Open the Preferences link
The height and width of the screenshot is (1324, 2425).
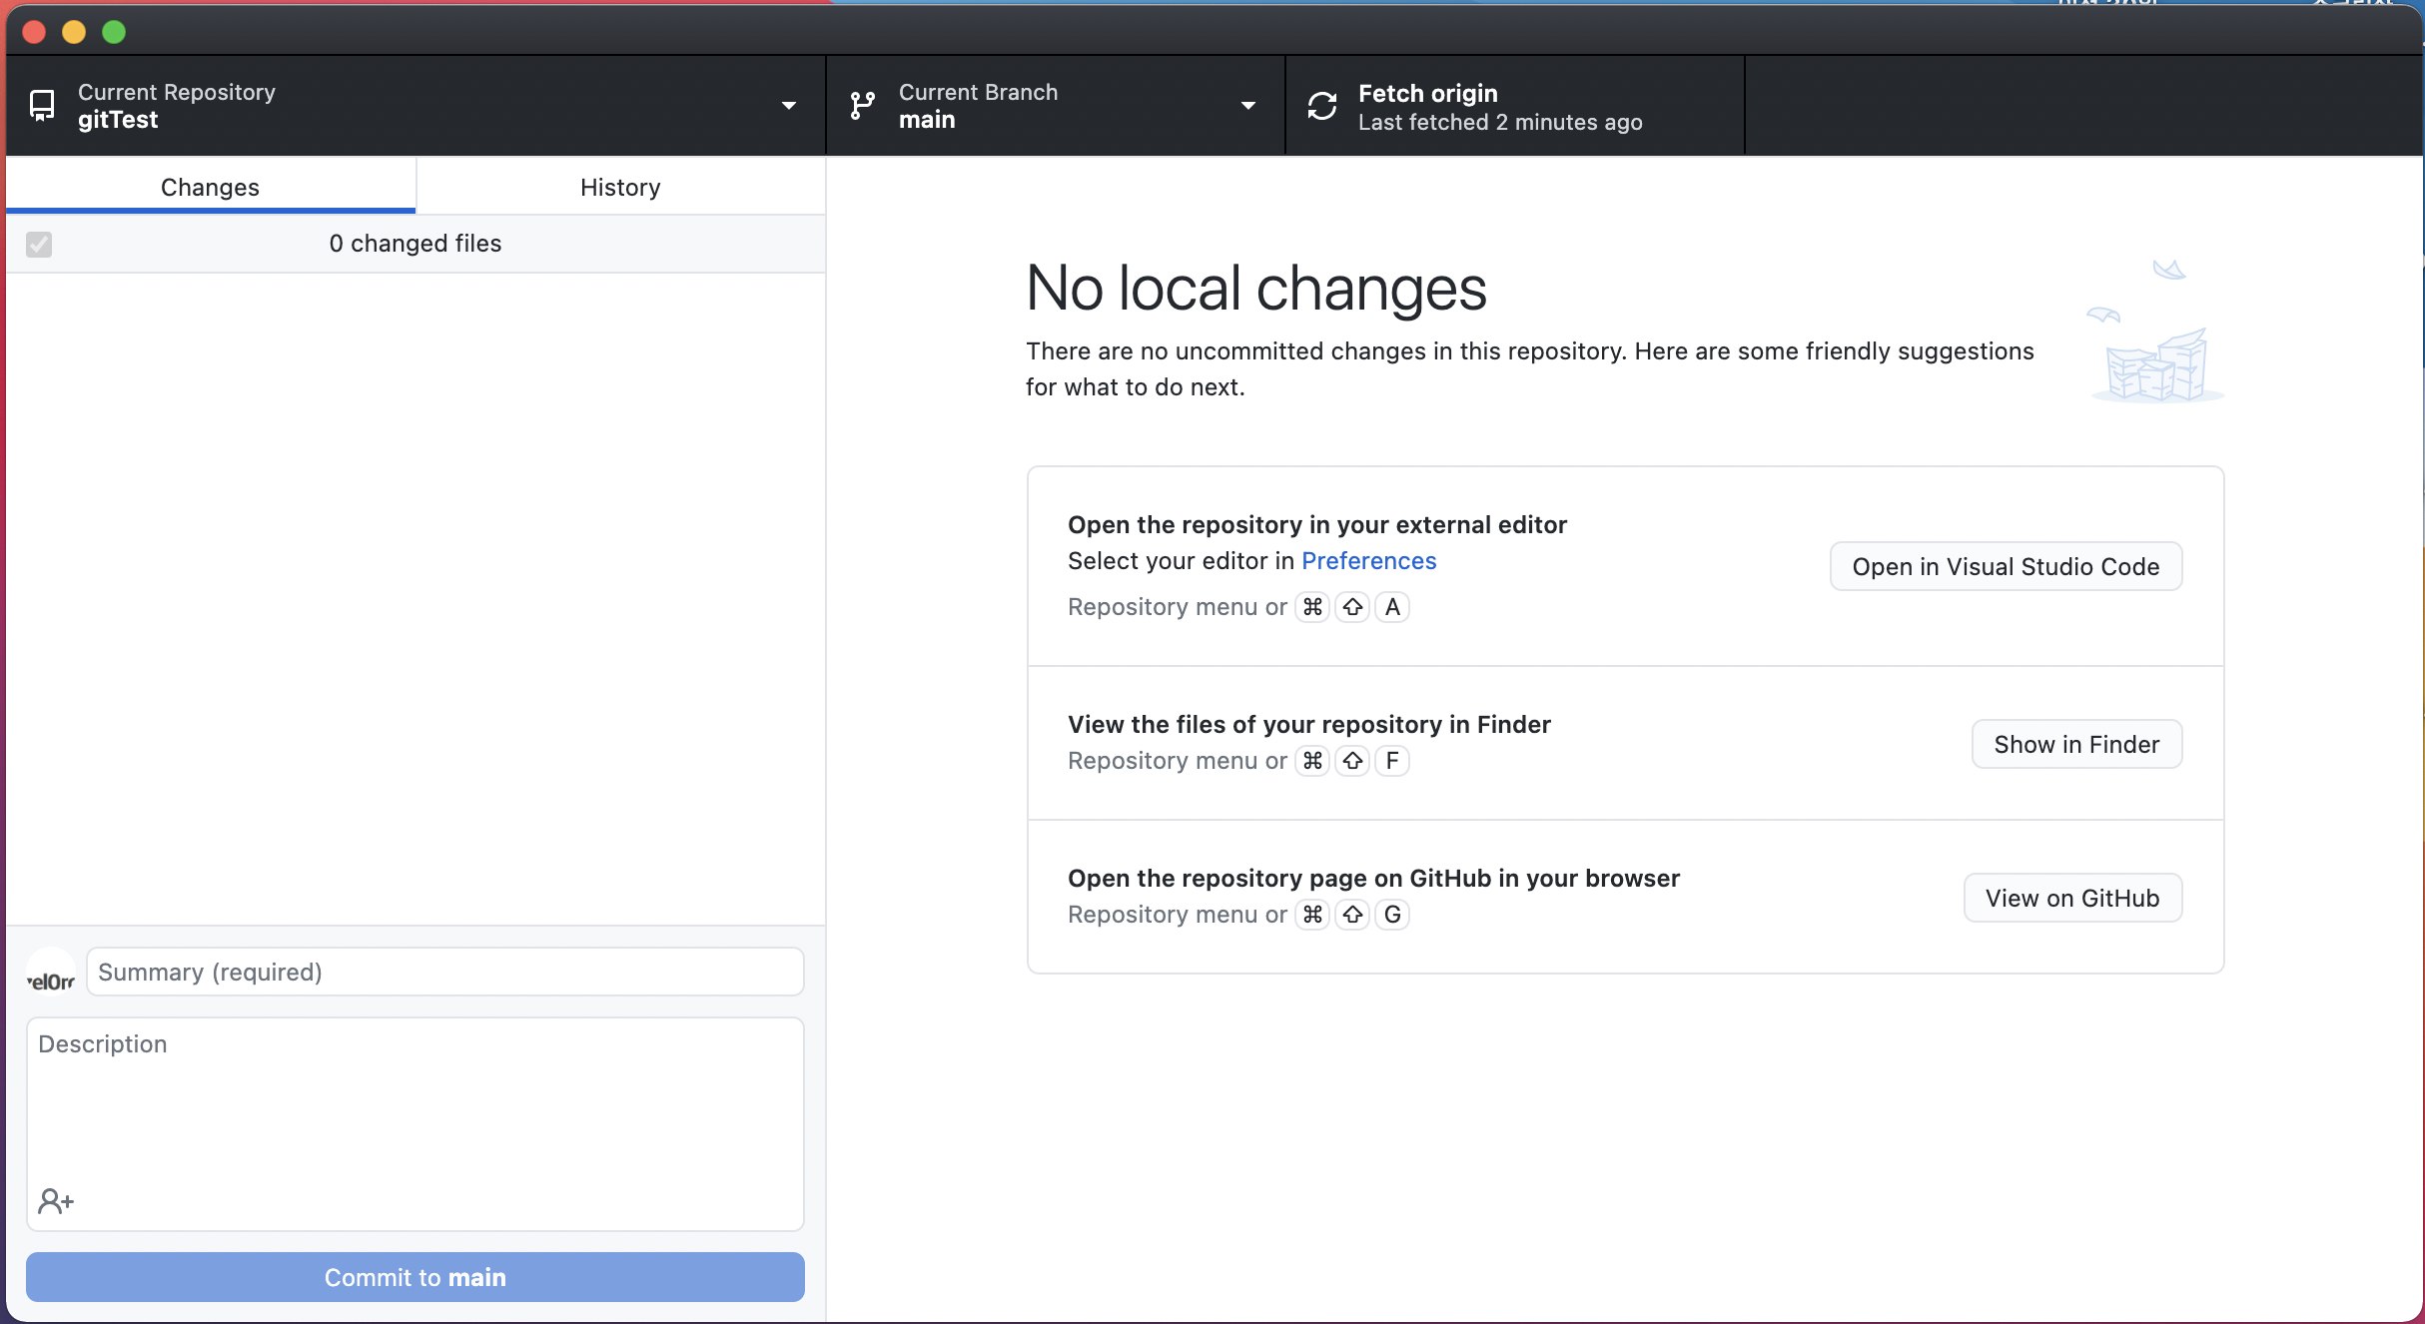[1368, 561]
